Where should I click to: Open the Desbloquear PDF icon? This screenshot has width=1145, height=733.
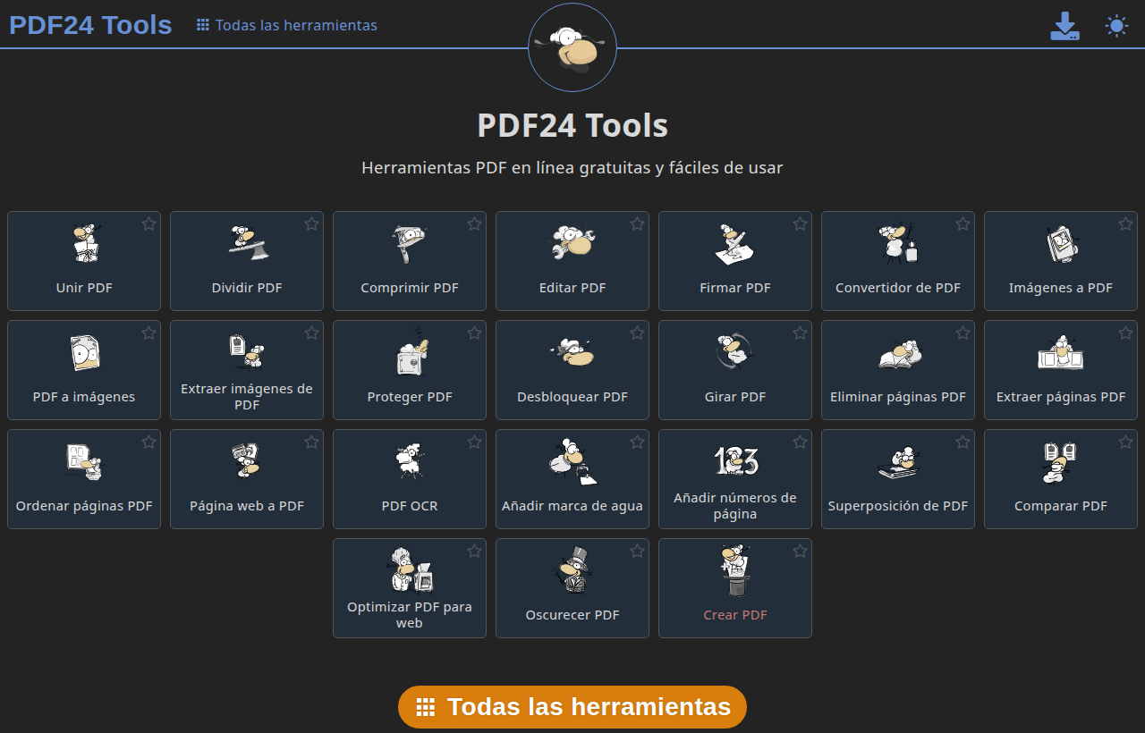[x=572, y=352]
